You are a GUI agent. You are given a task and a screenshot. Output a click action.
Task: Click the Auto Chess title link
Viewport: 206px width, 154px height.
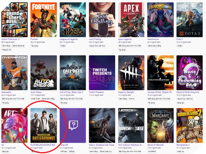click(x=36, y=92)
